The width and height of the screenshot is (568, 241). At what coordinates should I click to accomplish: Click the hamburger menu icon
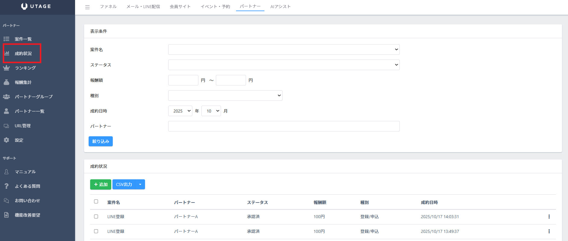tap(87, 7)
